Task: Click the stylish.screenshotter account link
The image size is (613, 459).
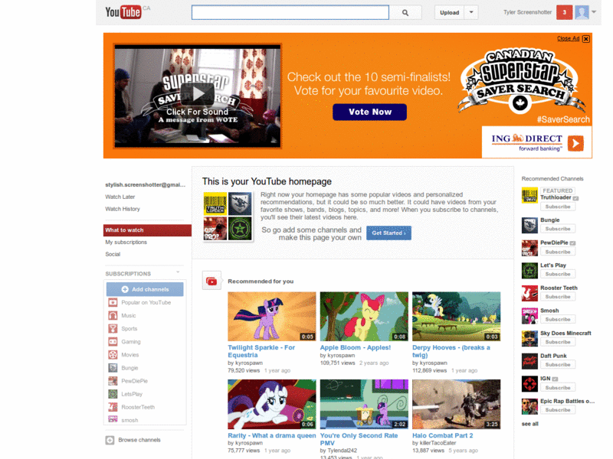Action: pos(145,185)
